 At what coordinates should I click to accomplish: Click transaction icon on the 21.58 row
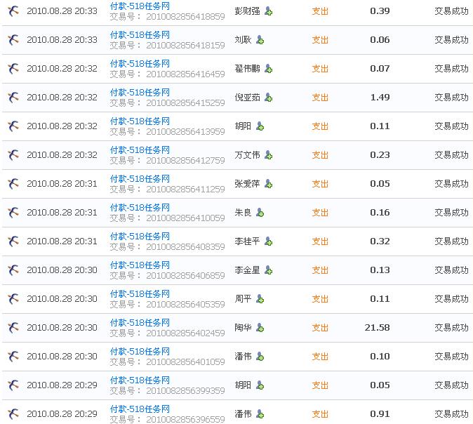[x=13, y=328]
